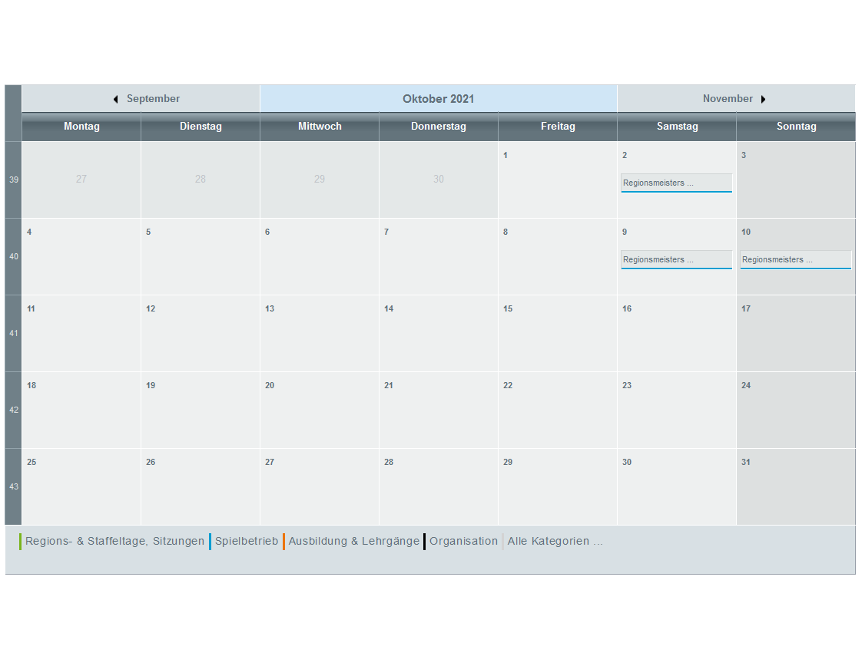Screen dimensions: 862x646
Task: Click the Sonntag column header
Action: [x=796, y=127]
